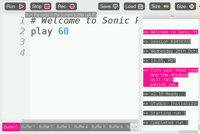Stop the running code
The width and height of the screenshot is (200, 134).
41,6
